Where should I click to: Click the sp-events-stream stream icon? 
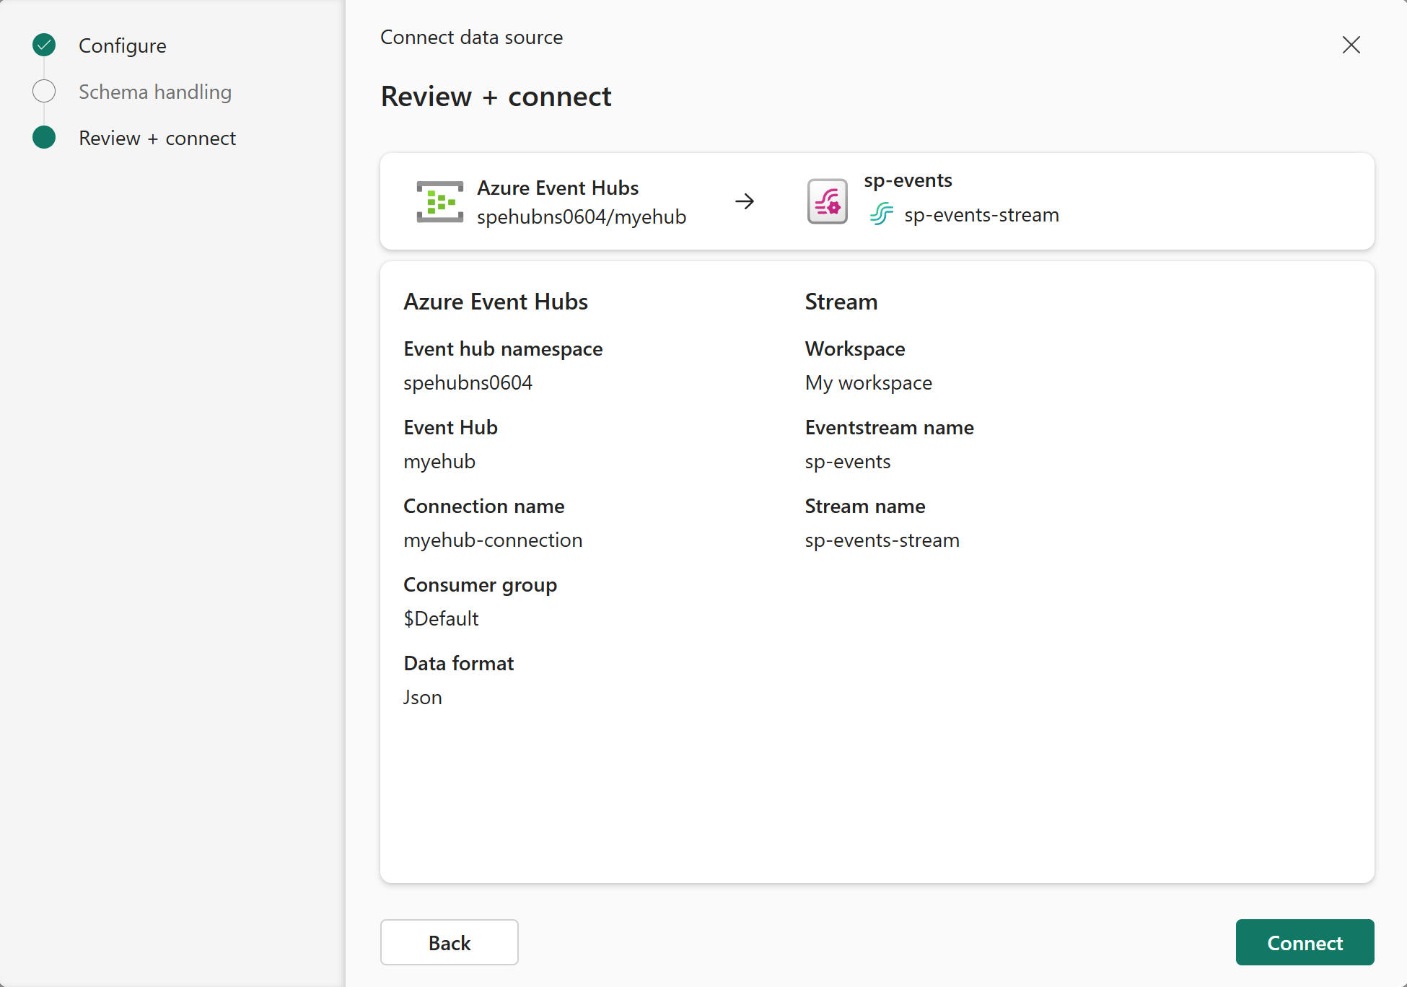tap(882, 214)
